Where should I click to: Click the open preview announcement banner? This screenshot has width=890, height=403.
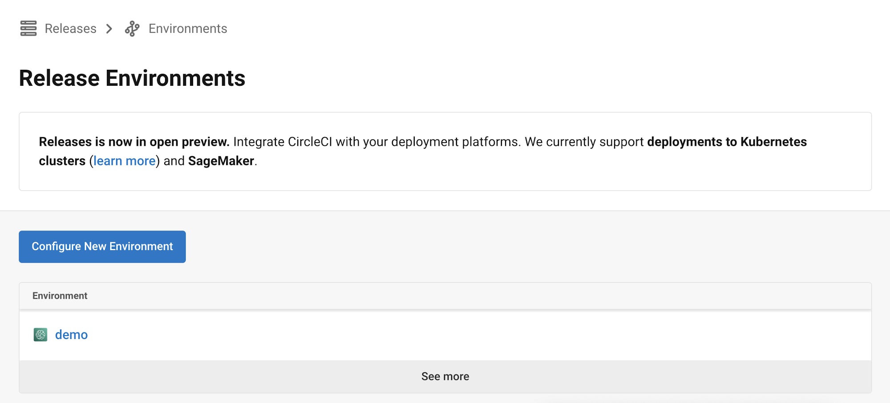[445, 151]
